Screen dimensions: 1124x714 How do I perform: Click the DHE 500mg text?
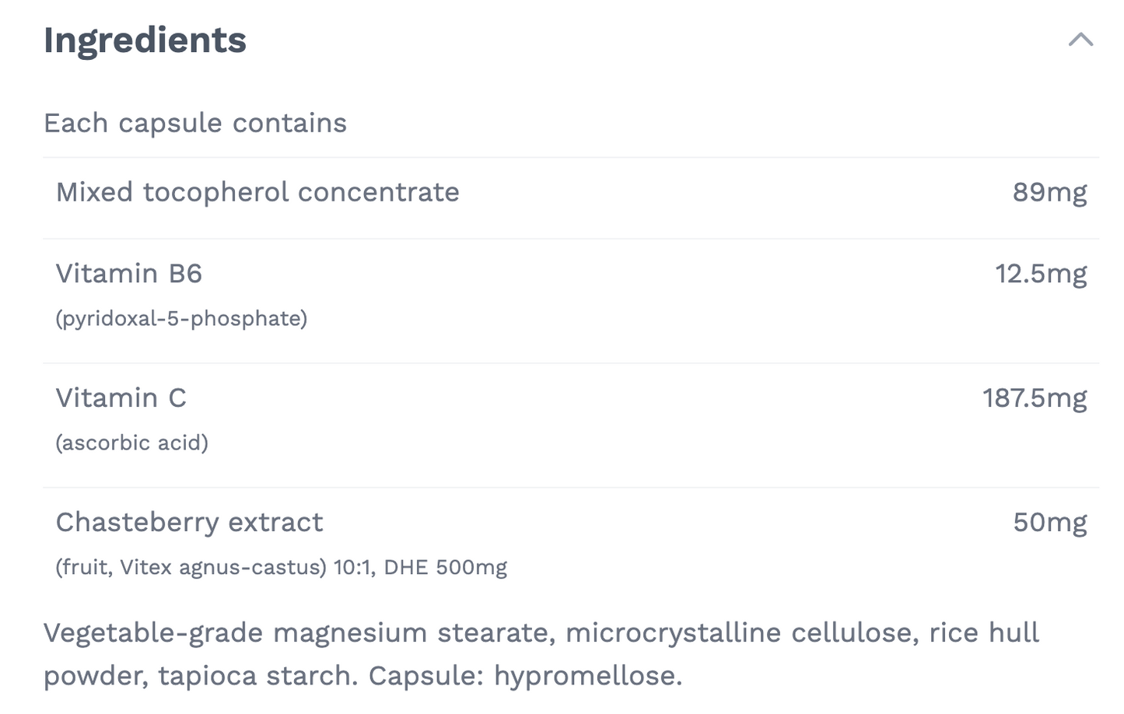pos(444,567)
